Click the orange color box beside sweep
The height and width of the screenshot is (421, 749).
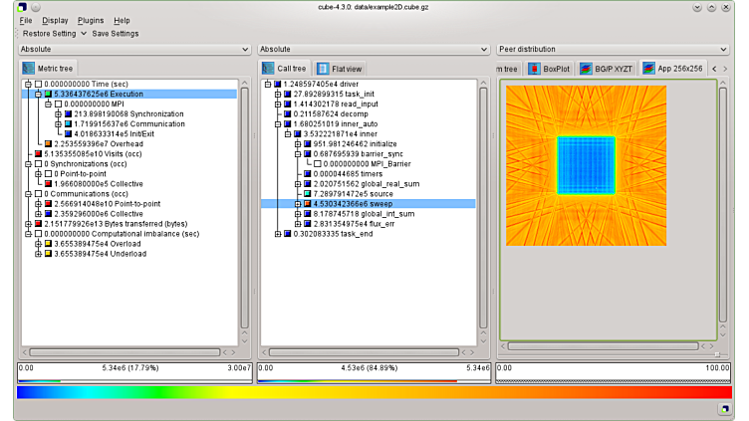coord(307,204)
